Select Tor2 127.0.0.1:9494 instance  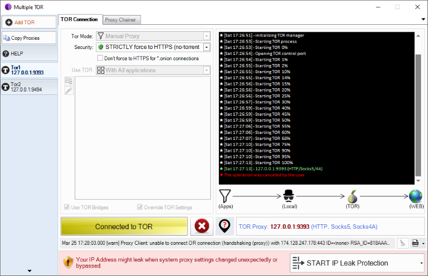click(x=29, y=87)
